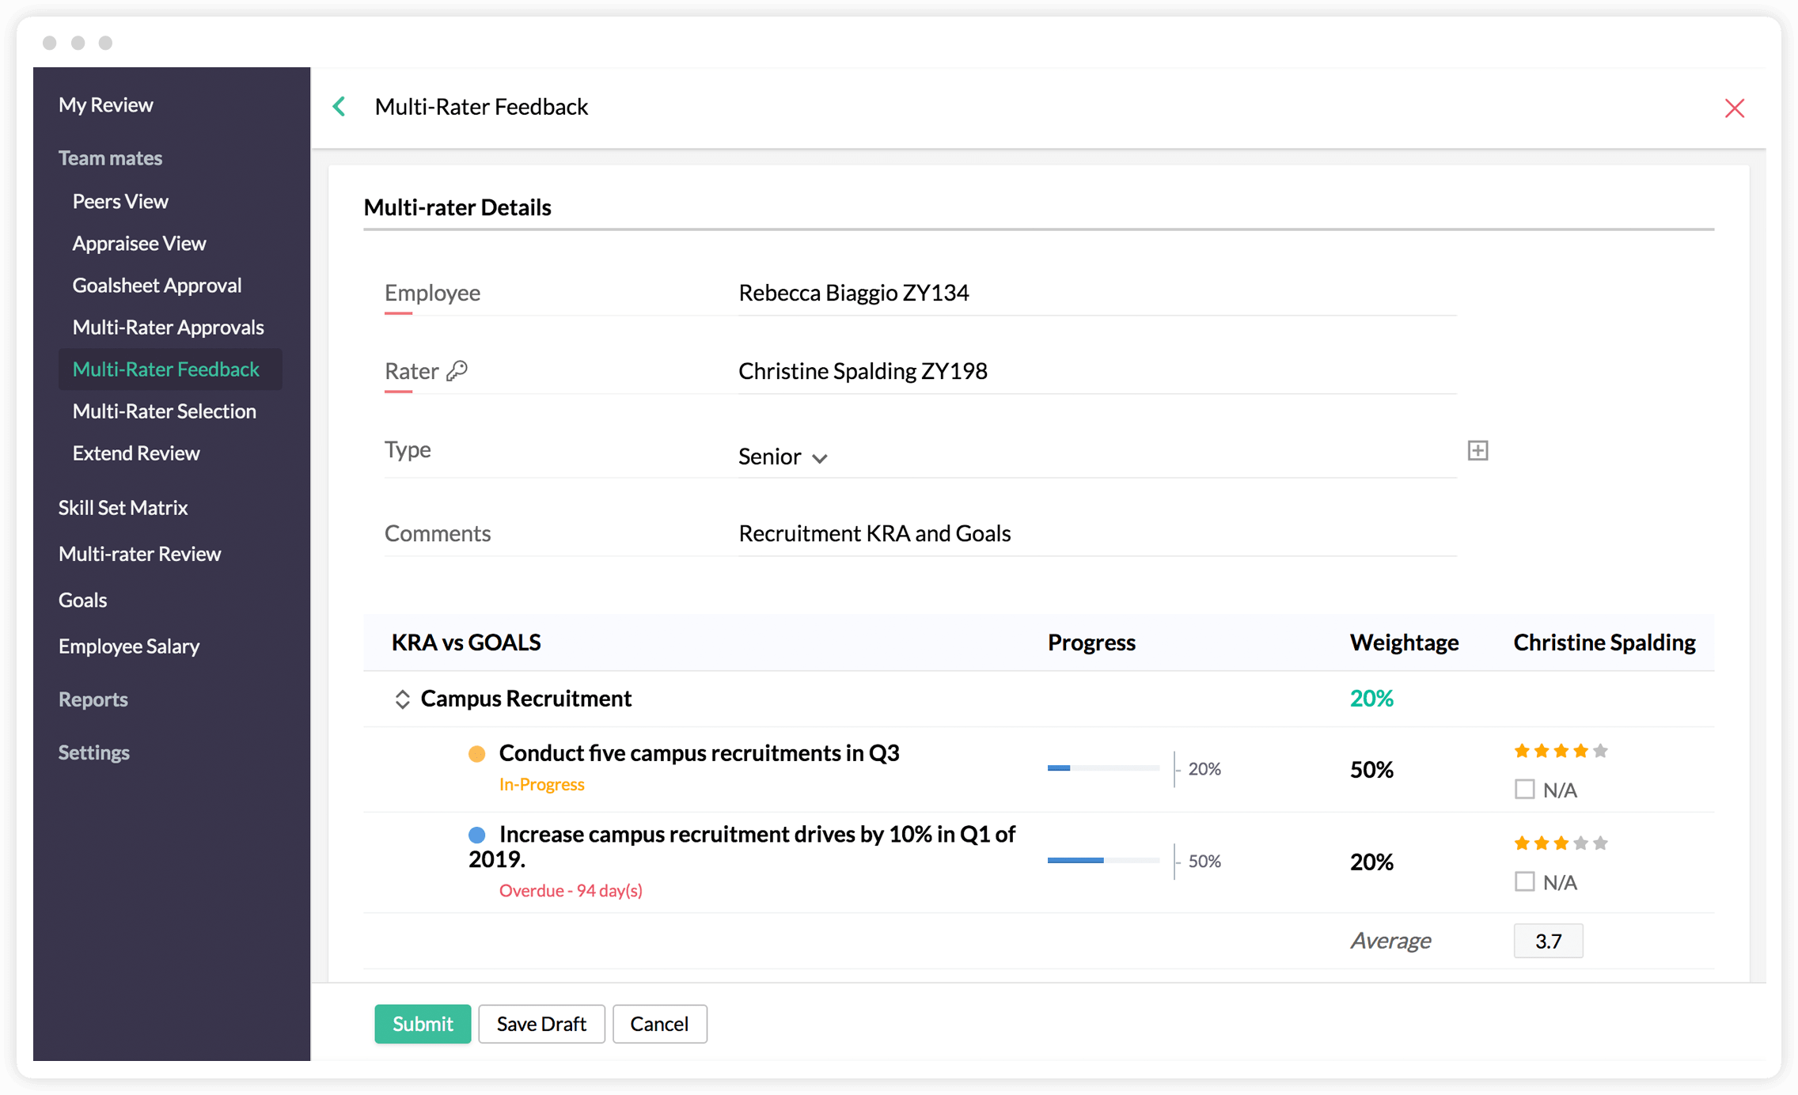Screen dimensions: 1798x1095
Task: Rate Q3 campus goal one star
Action: pyautogui.click(x=1521, y=751)
